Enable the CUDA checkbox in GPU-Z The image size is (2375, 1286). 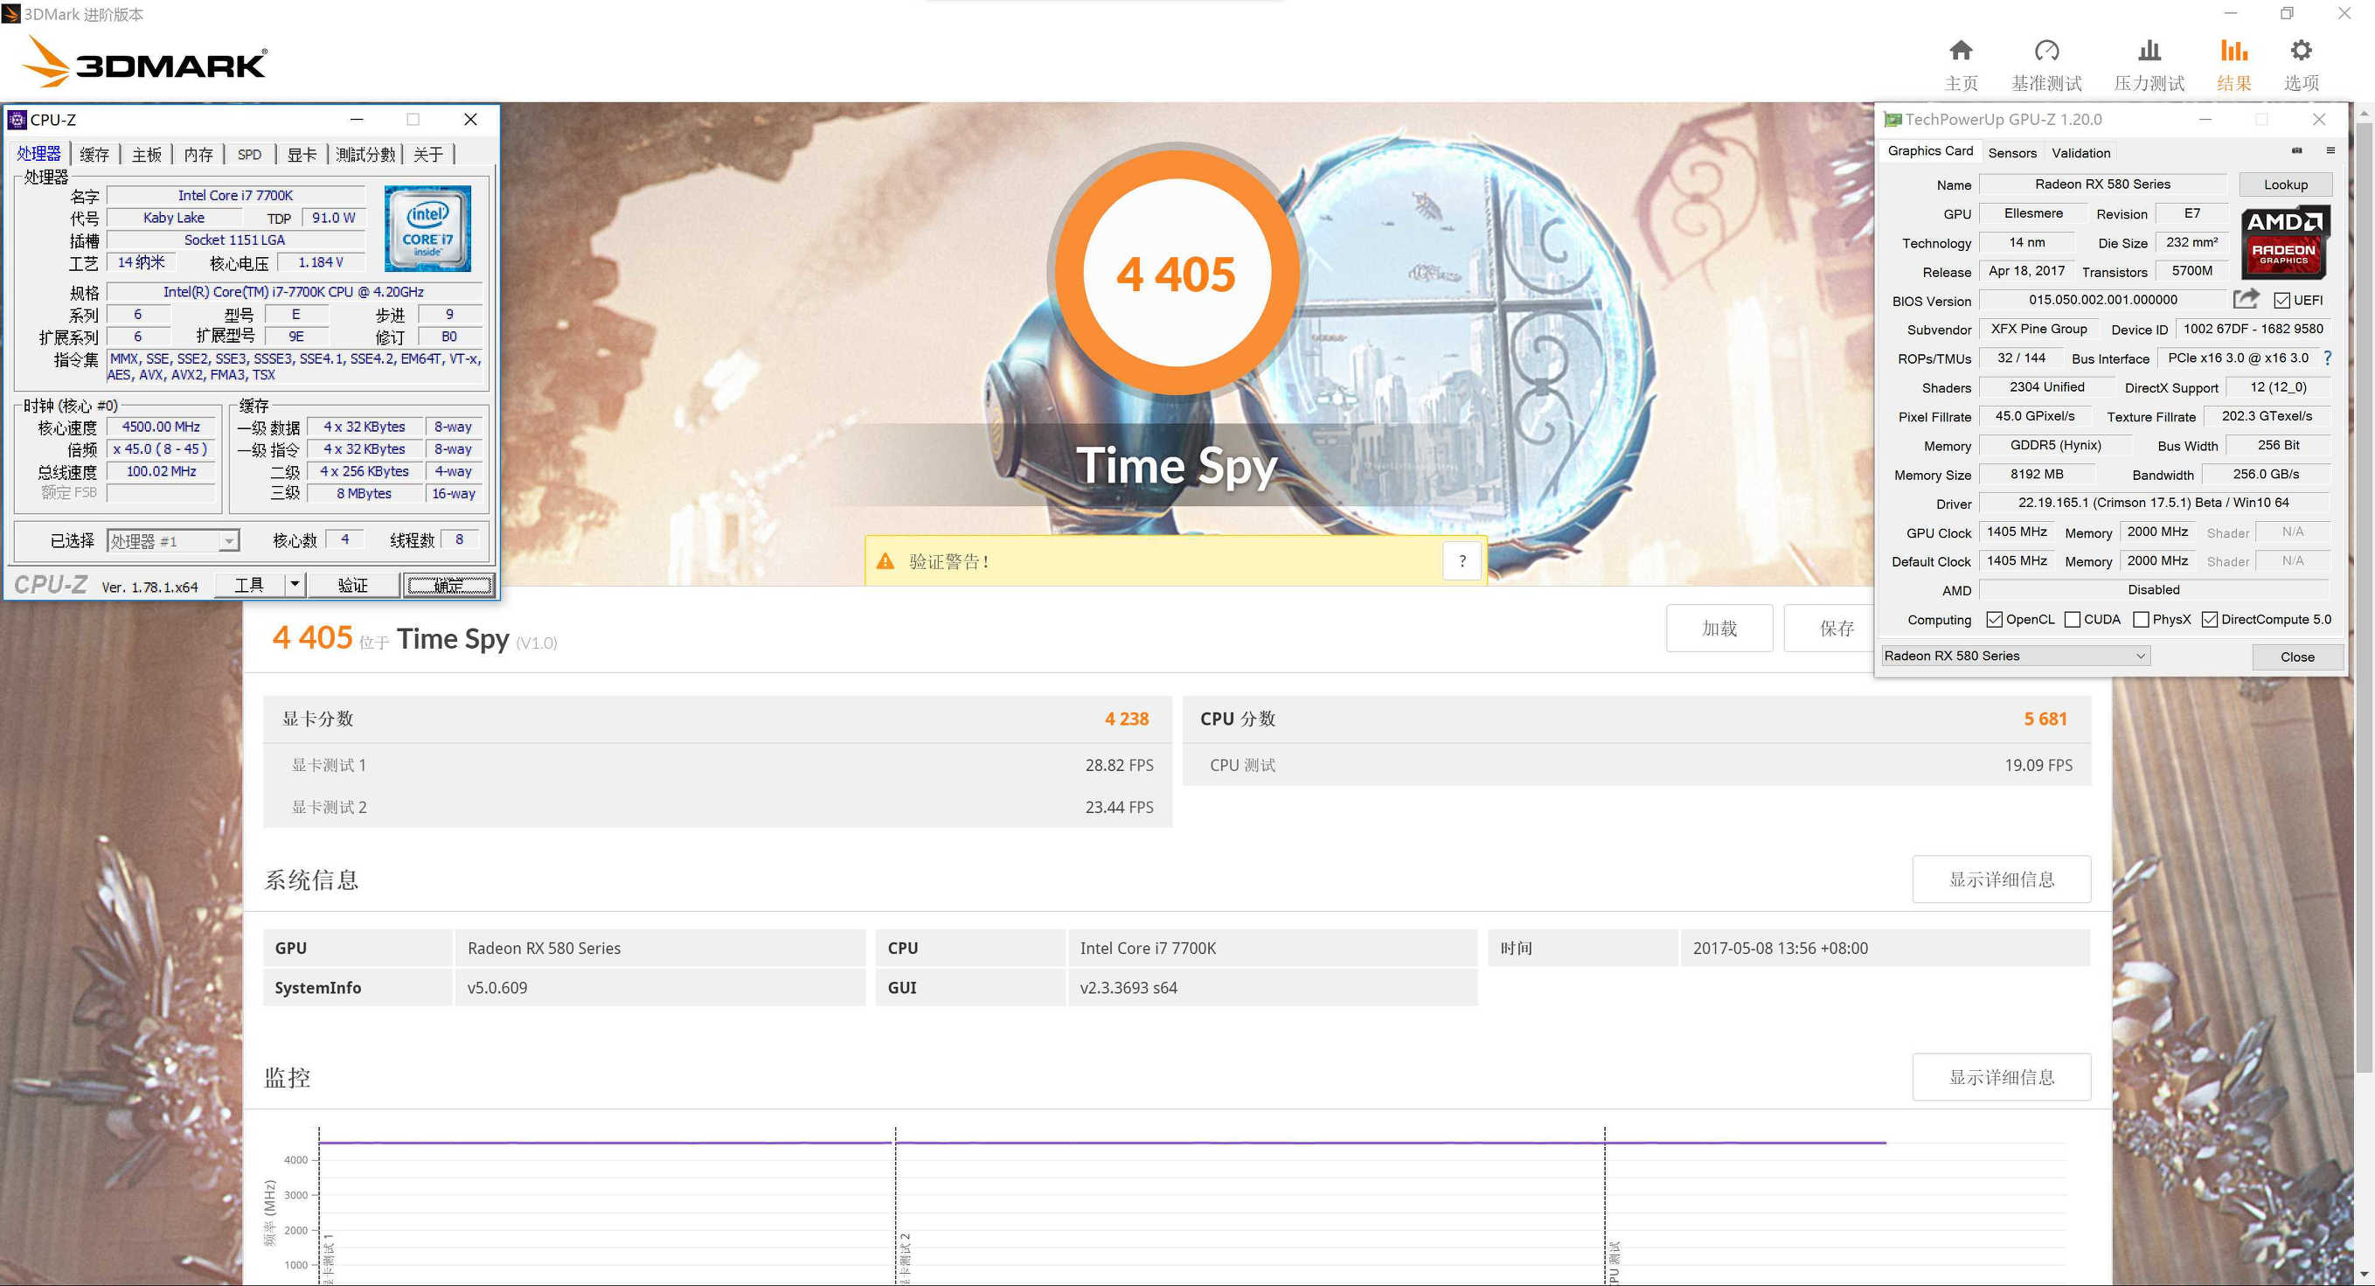[2073, 619]
